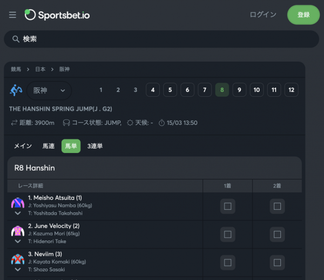Click Meisho Atsuita's jockey silk icon
324x280 pixels.
(18, 203)
